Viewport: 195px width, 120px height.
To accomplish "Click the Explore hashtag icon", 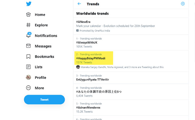I will coord(28,25).
